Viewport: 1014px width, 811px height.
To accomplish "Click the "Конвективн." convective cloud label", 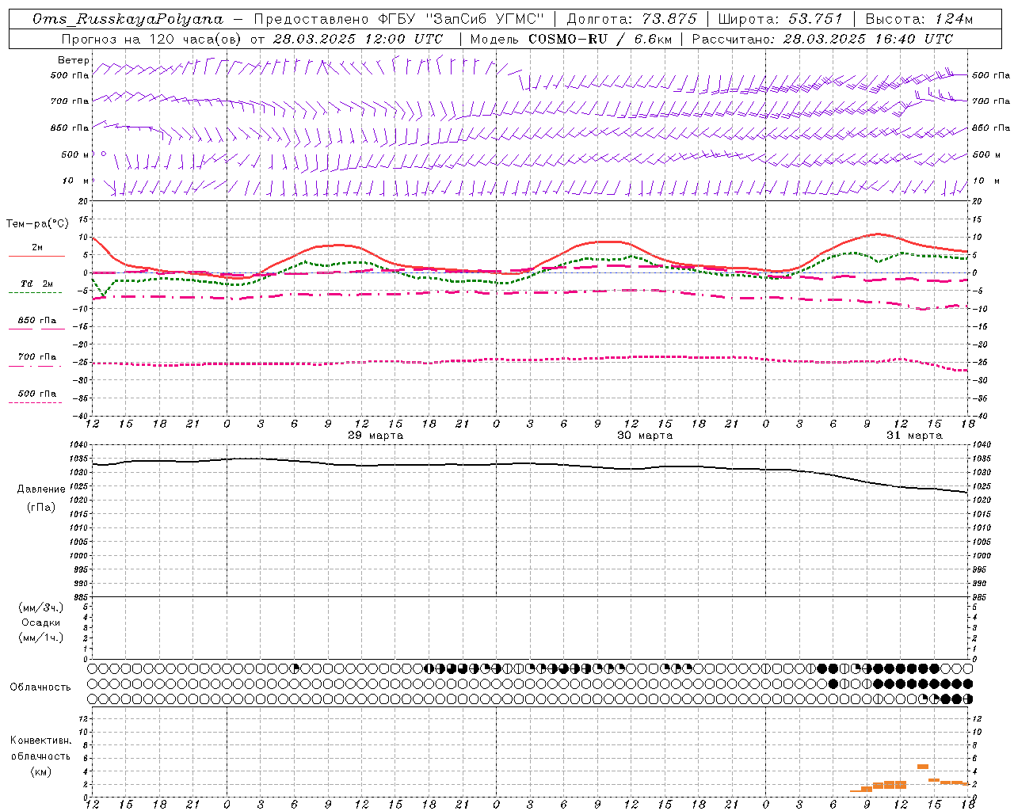I will coord(40,741).
